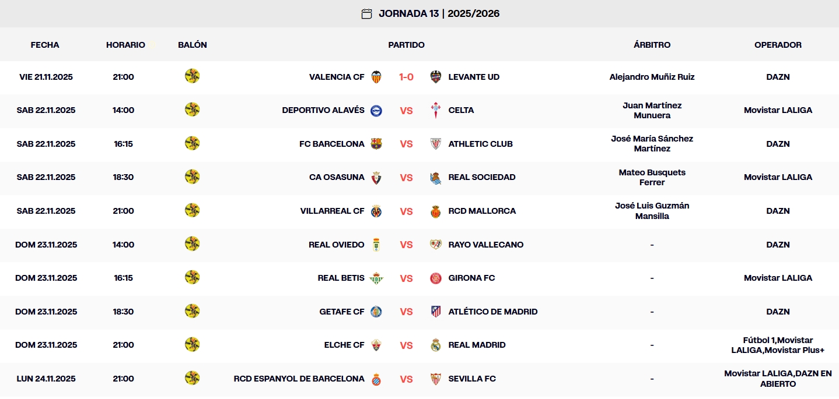Click the RCD Espanyol crest
Image resolution: width=839 pixels, height=399 pixels.
pos(376,378)
